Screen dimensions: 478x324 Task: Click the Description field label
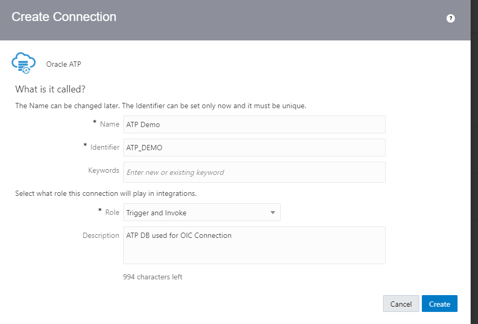tap(101, 235)
